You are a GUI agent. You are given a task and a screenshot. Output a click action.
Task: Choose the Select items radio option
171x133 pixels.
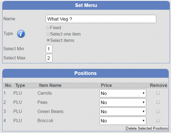(48, 40)
